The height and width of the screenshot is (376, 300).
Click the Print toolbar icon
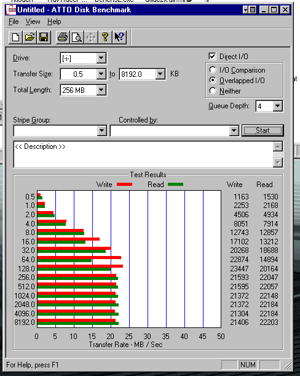click(63, 38)
